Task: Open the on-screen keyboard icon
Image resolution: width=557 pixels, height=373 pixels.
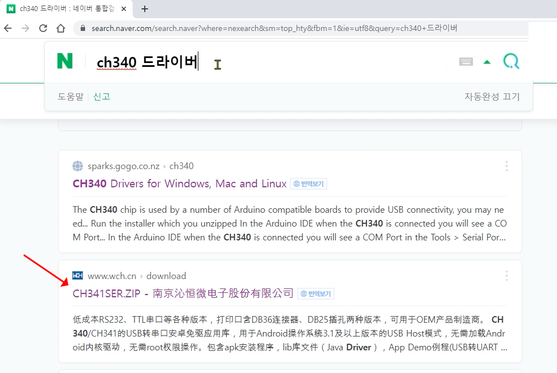Action: [466, 62]
